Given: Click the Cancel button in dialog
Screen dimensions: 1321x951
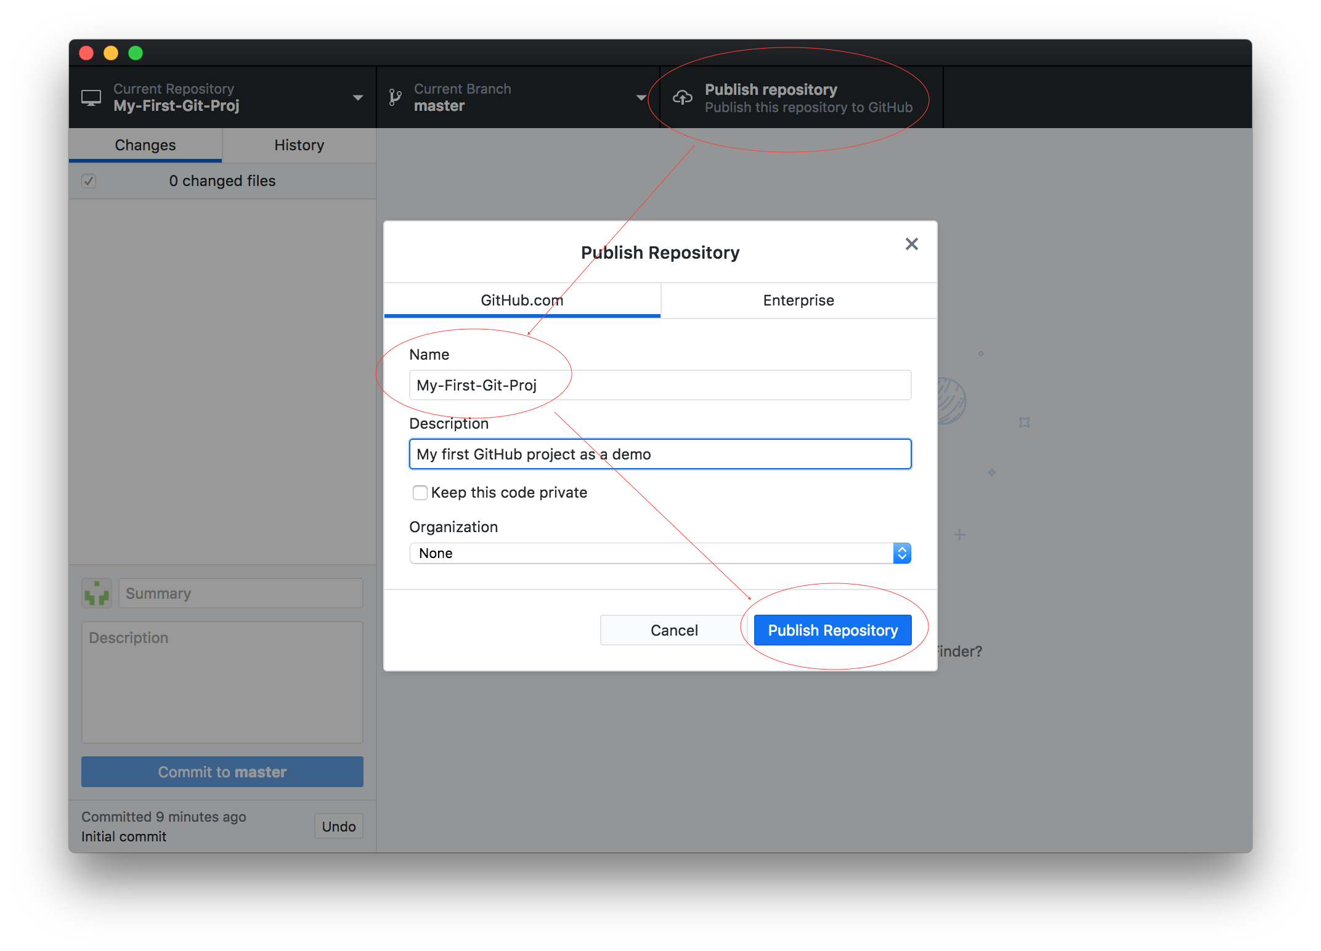Looking at the screenshot, I should pos(673,630).
